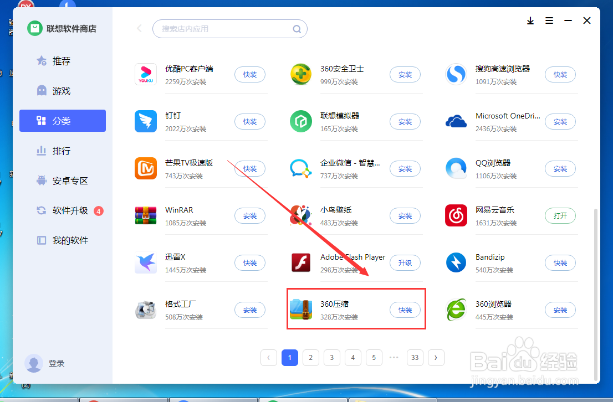The height and width of the screenshot is (402, 613).
Task: Click the Adobe Flash Player icon
Action: coord(300,262)
